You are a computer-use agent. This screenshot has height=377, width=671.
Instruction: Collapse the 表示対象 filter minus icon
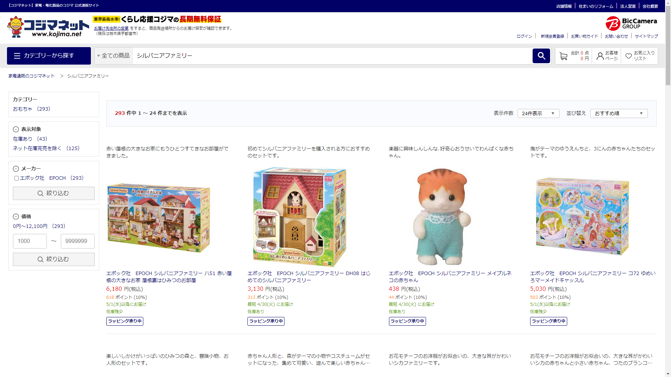[x=16, y=129]
